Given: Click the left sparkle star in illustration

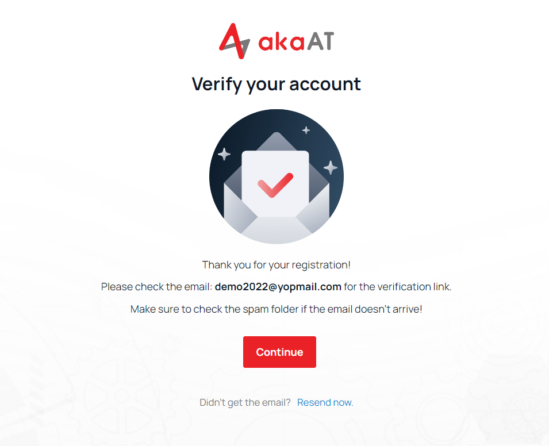Looking at the screenshot, I should [x=224, y=154].
